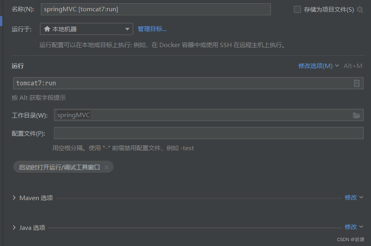Click the folder icon to browse working directory
The width and height of the screenshot is (371, 246).
tap(356, 115)
